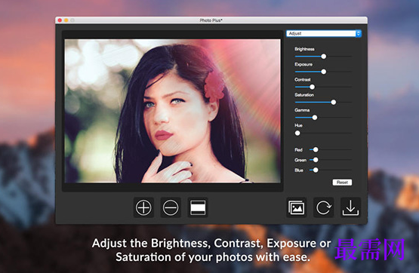Click the Exposure slider handle
Image resolution: width=419 pixels, height=273 pixels.
tap(324, 72)
